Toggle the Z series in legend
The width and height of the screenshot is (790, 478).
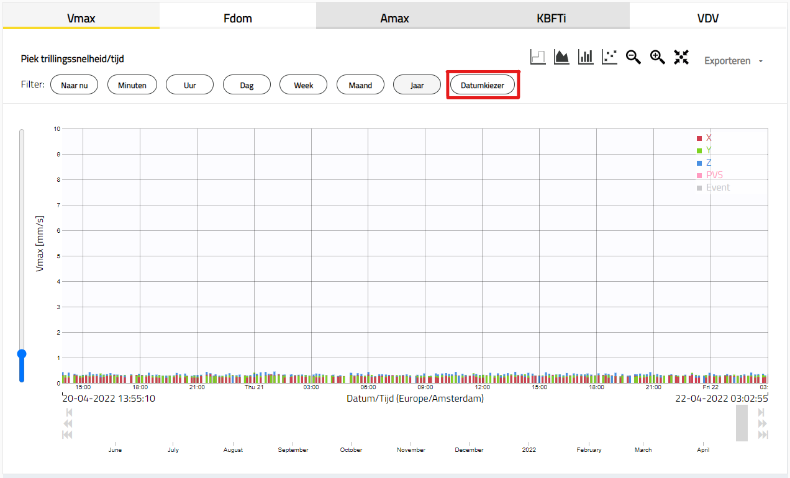point(709,163)
